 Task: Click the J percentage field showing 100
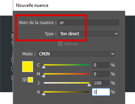(x=101, y=83)
